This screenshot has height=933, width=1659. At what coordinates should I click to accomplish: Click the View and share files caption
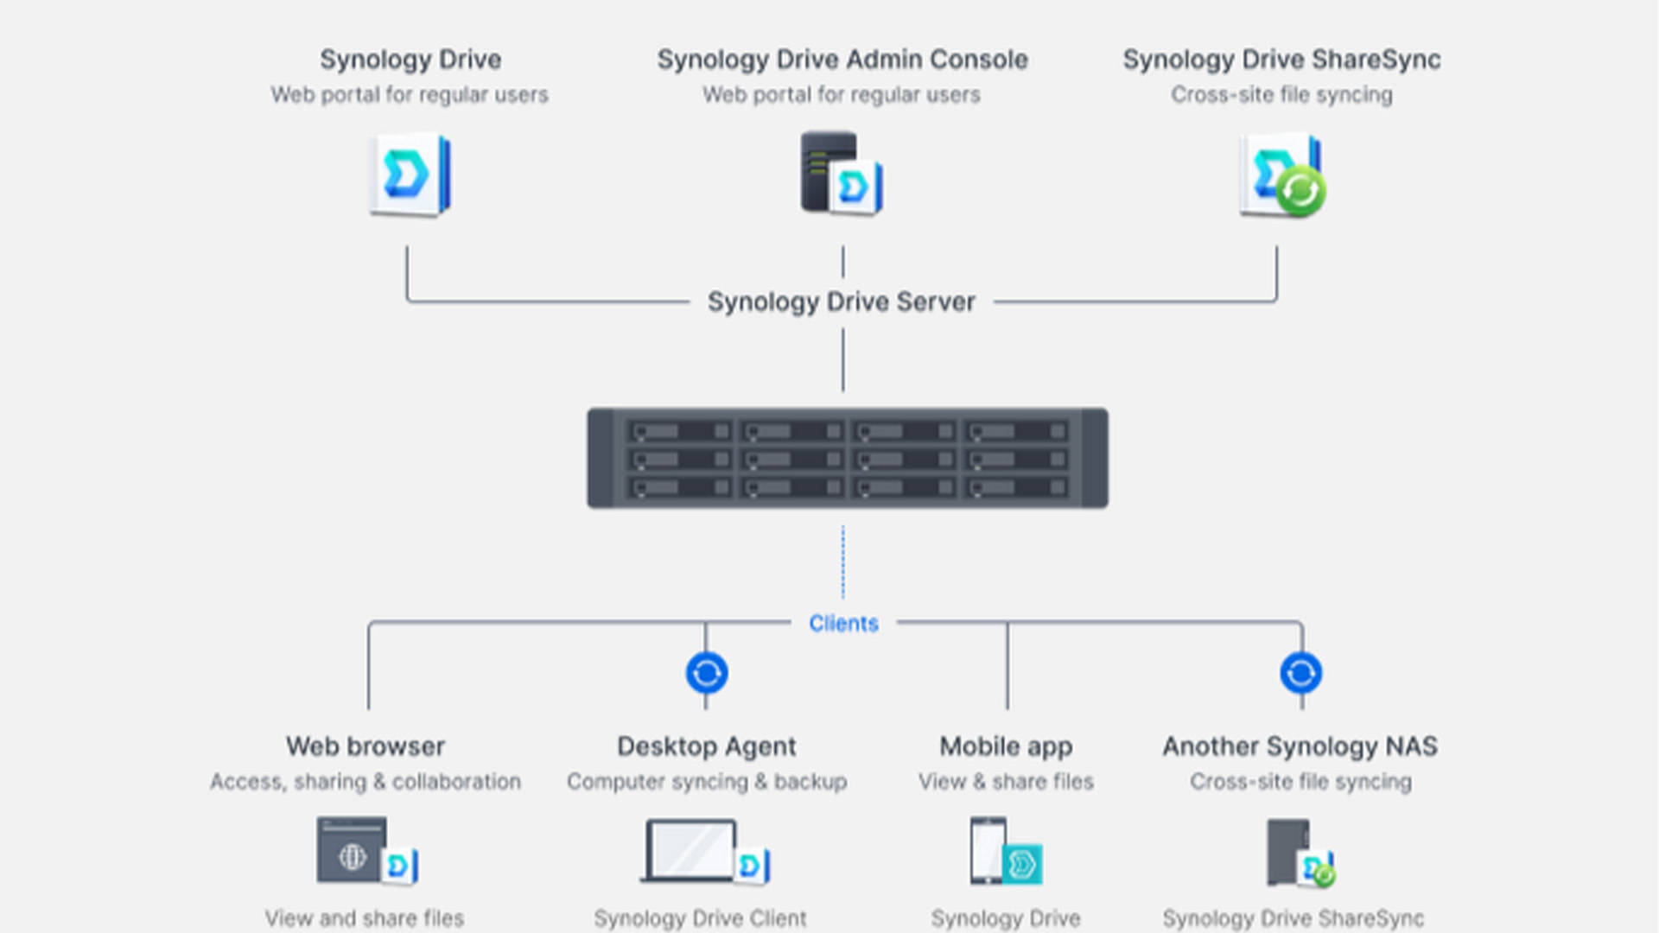click(x=365, y=918)
